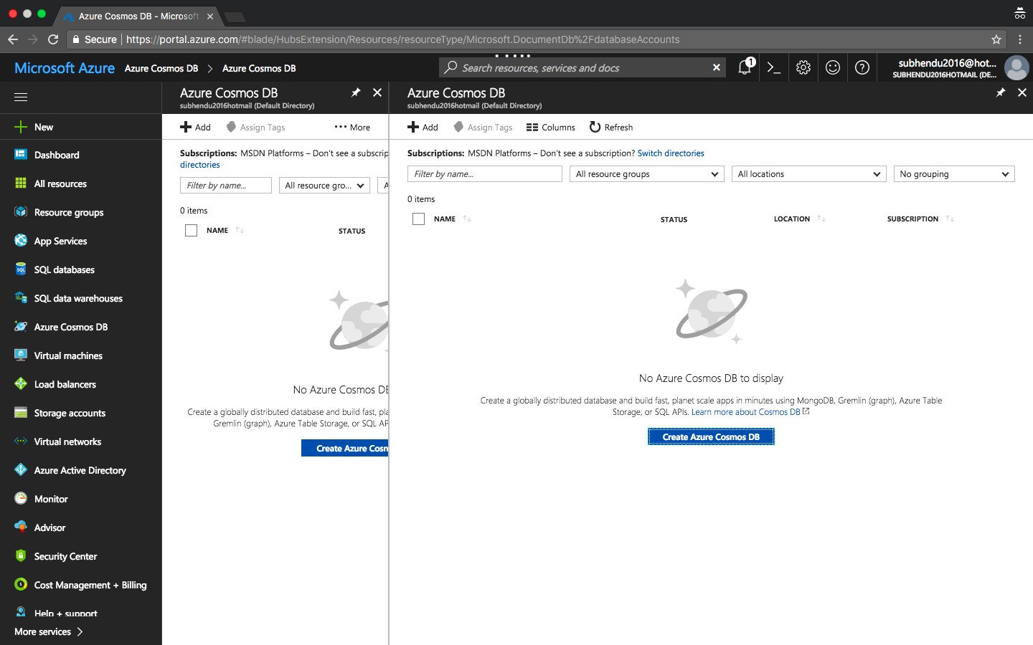This screenshot has height=645, width=1033.
Task: Click the Cost Management + Billing icon
Action: [21, 585]
